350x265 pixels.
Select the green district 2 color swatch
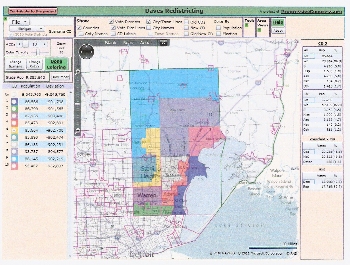[14, 109]
